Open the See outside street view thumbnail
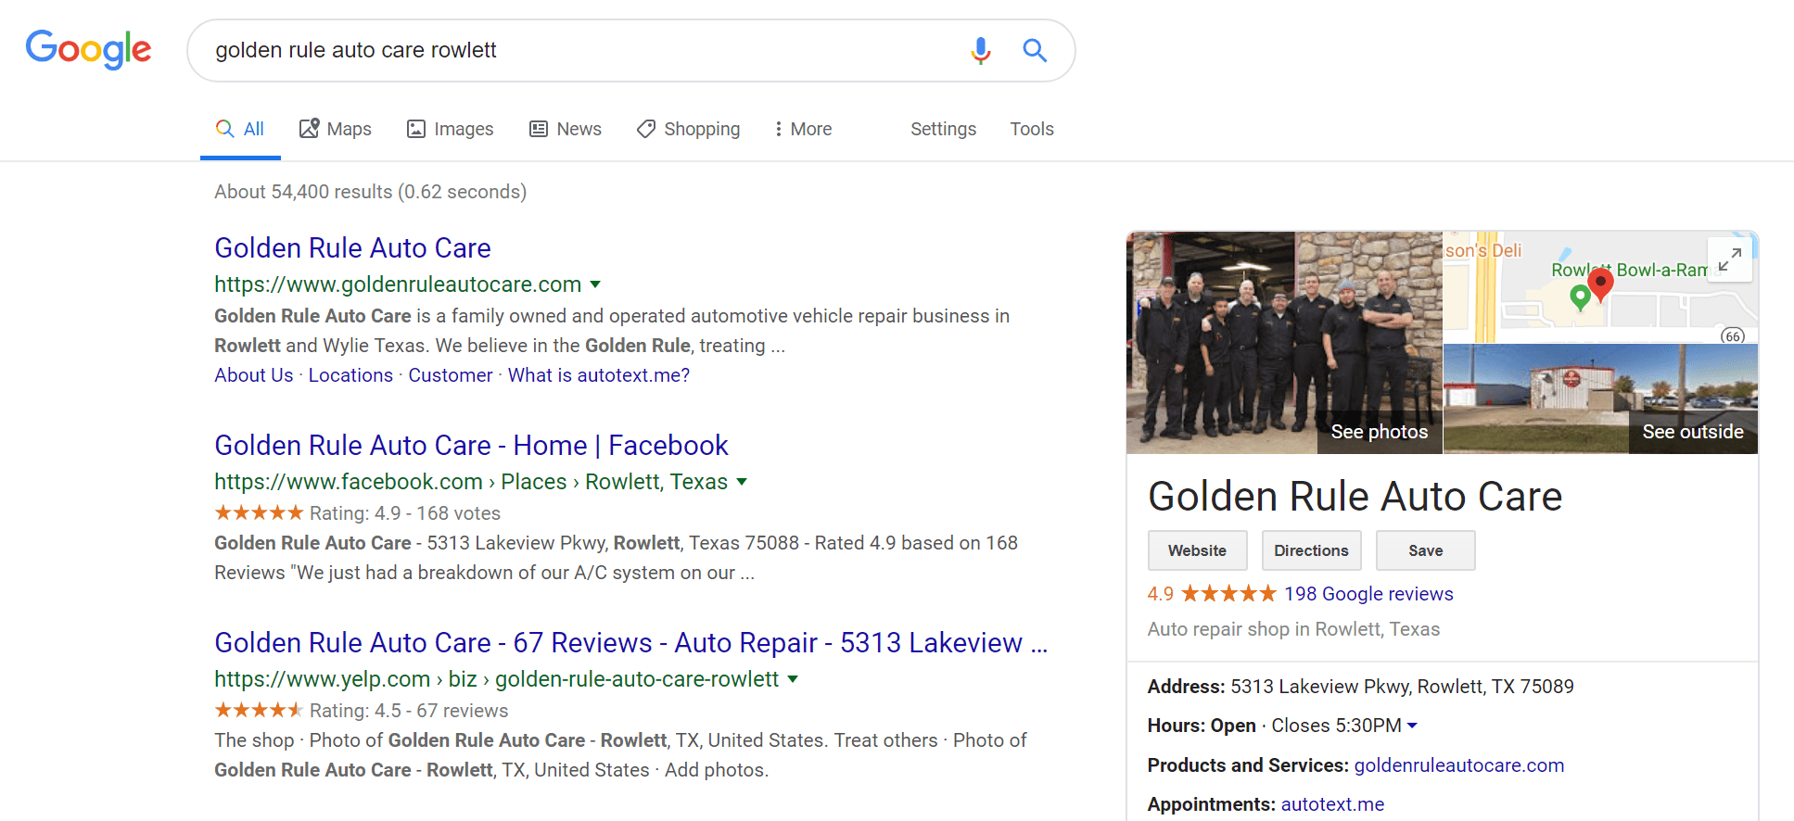Image resolution: width=1794 pixels, height=821 pixels. (1600, 399)
